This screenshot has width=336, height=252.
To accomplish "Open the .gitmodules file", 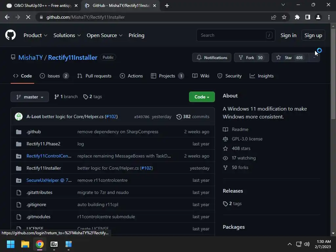I will point(38,217).
